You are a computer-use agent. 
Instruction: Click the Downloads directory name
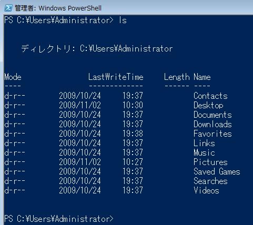pos(212,124)
